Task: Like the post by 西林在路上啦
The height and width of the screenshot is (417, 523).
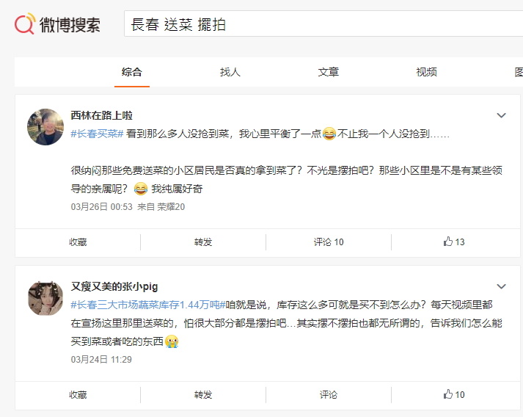Action: pos(453,242)
